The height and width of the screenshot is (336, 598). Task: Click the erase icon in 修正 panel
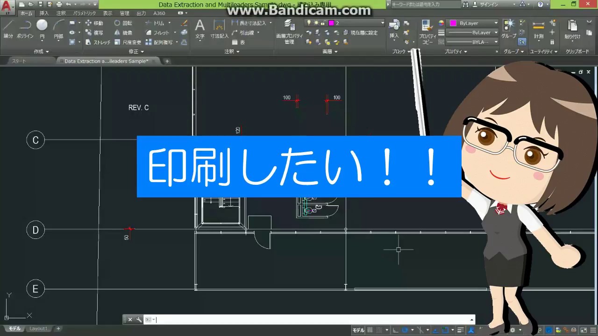tap(184, 23)
